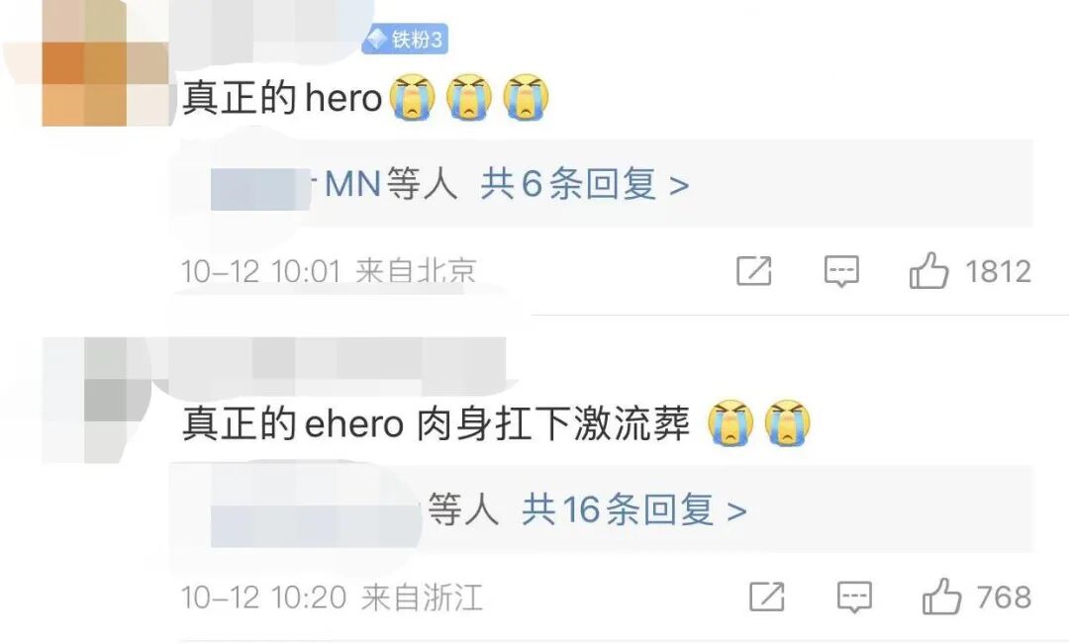Expand 共6条回复 replies
1069x644 pixels.
[x=585, y=184]
